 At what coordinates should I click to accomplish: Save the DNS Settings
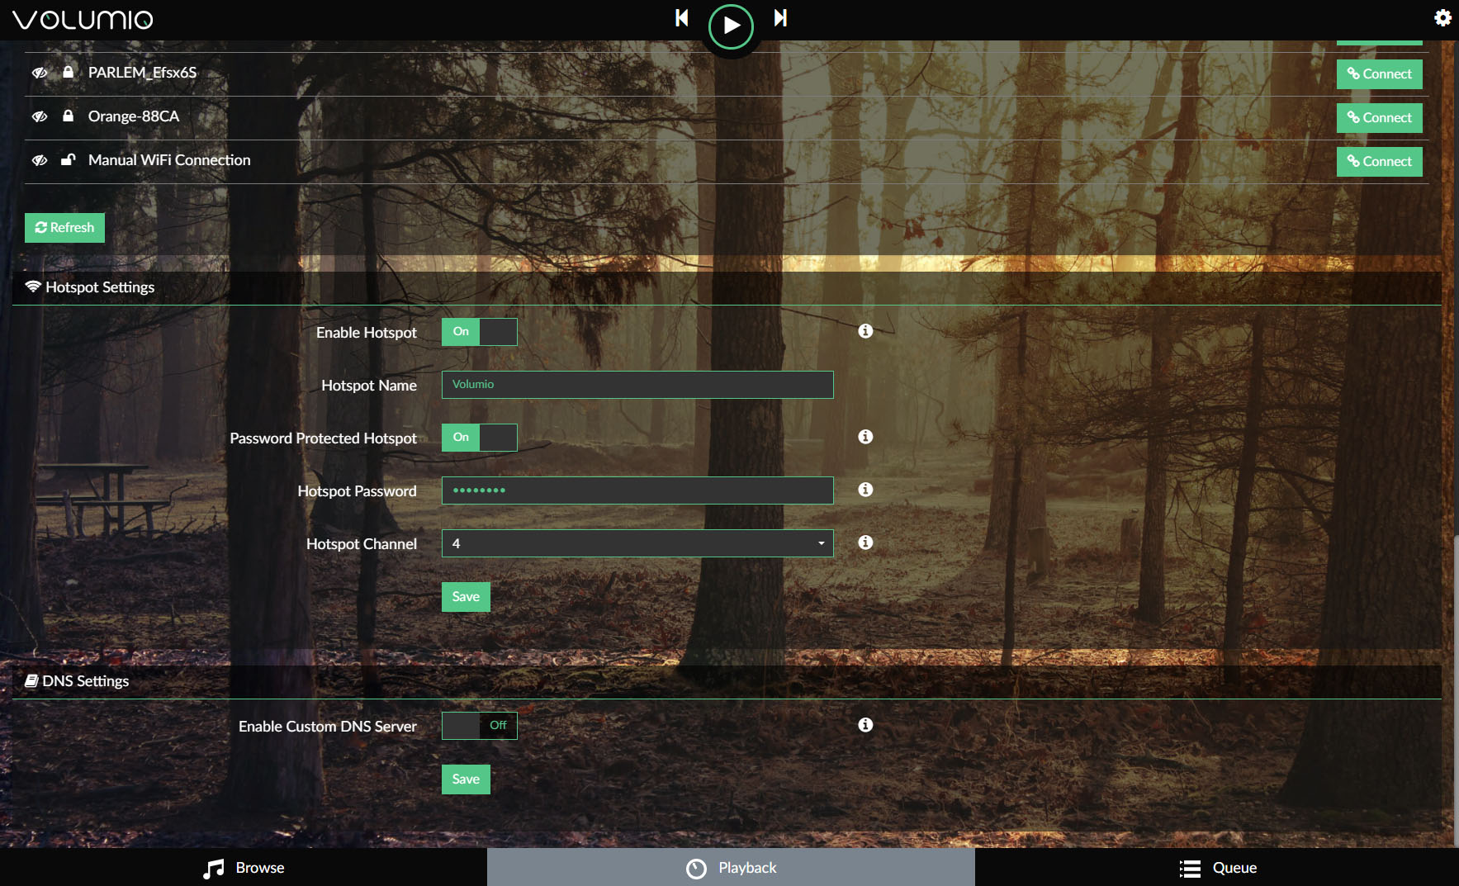pos(466,779)
